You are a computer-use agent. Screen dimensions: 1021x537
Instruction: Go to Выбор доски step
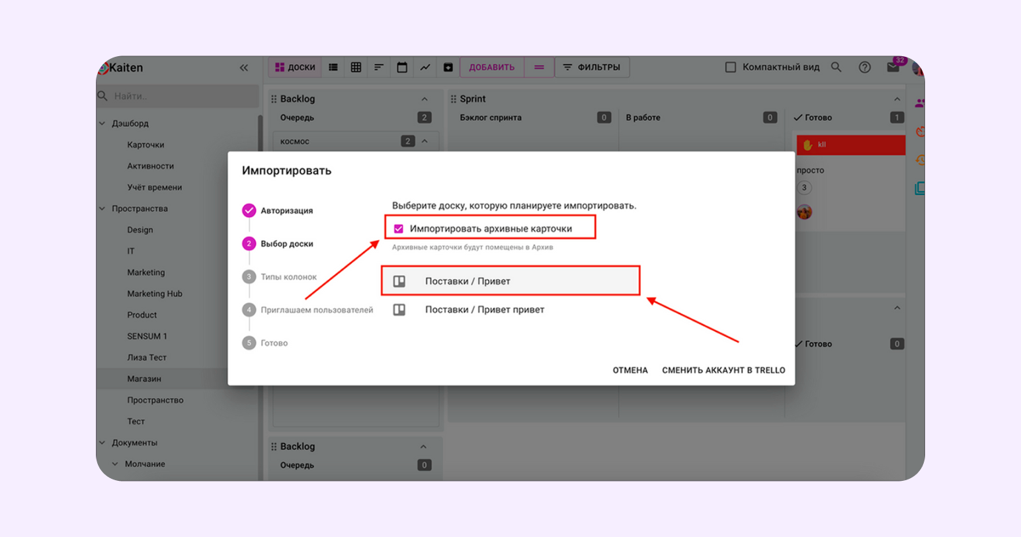pyautogui.click(x=278, y=243)
